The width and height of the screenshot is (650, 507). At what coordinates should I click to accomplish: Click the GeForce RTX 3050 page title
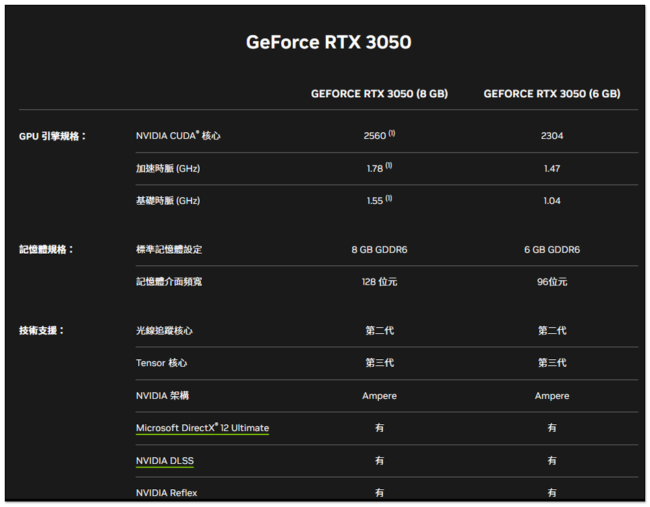(328, 42)
